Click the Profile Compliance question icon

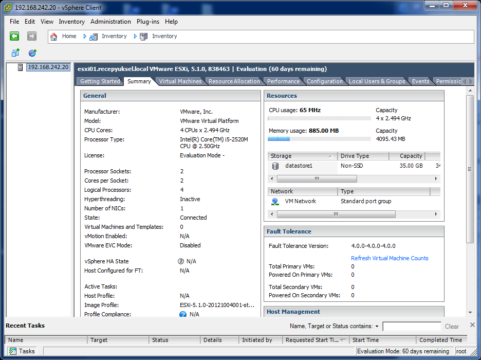pyautogui.click(x=183, y=314)
